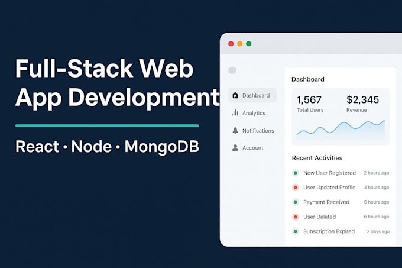Screen dimensions: 402x268
Task: Click the red status dot for User Updated Profile
Action: 296,188
